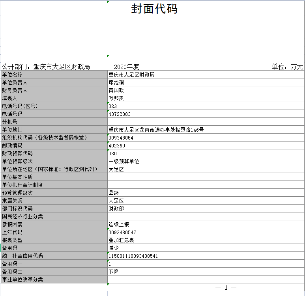Click the '上年代码' label cell
The height and width of the screenshot is (296, 305).
pos(54,232)
